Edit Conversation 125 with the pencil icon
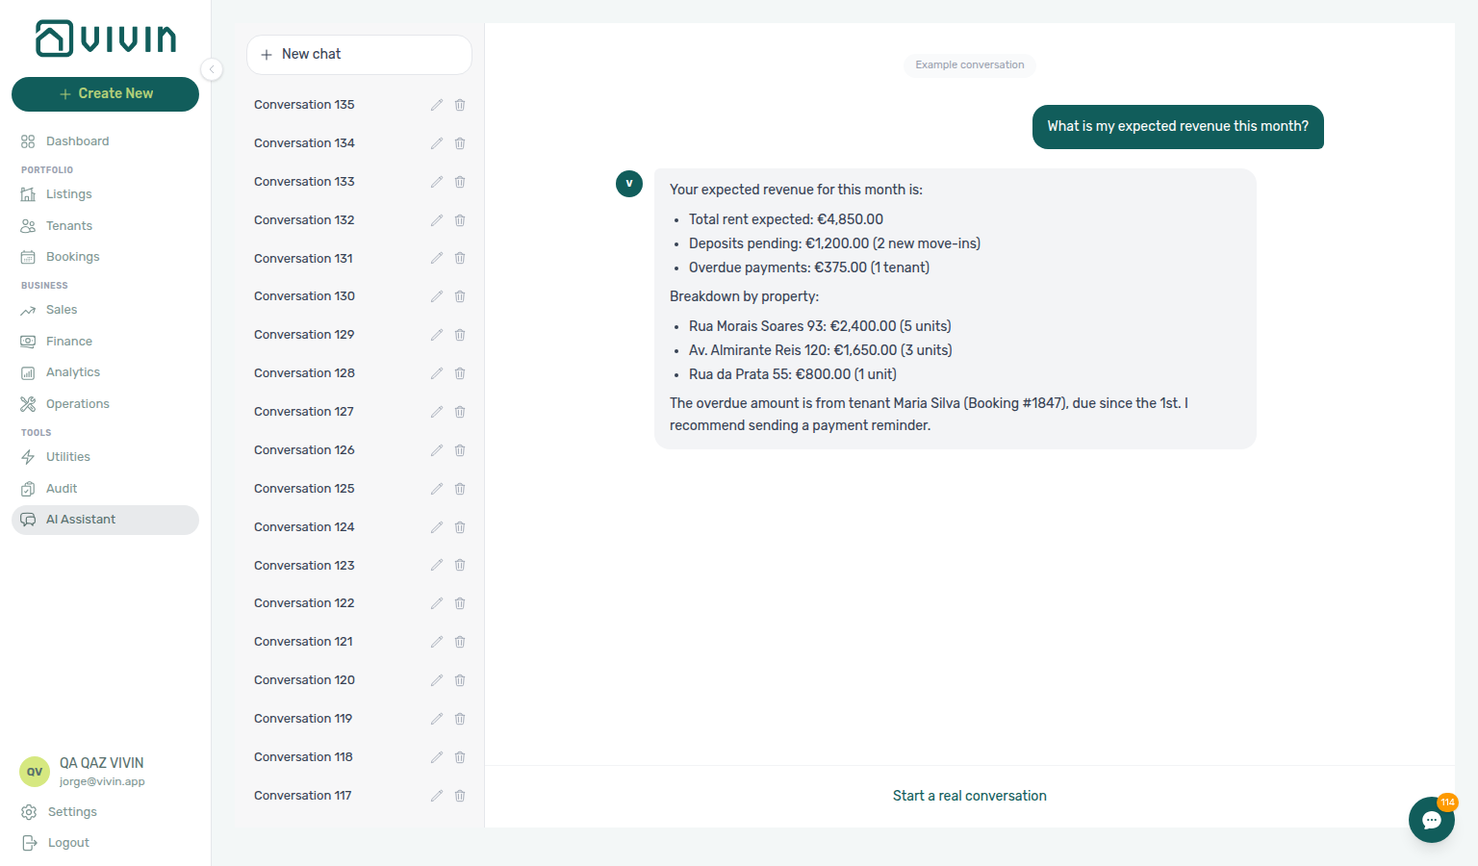Screen dimensions: 1478x866 click(437, 489)
